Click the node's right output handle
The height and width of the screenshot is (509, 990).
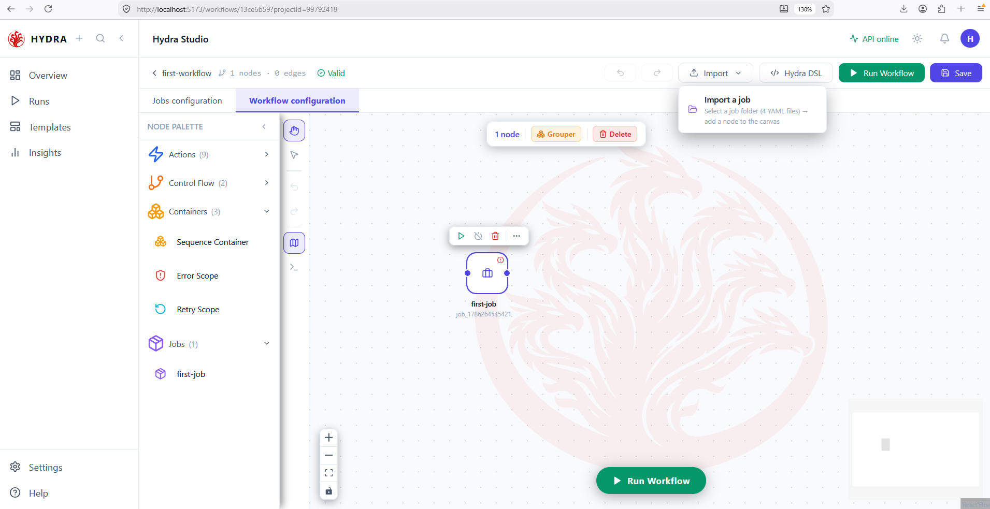click(507, 273)
